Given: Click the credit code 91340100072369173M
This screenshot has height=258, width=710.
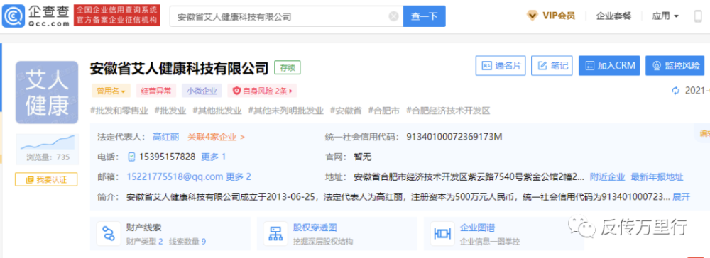Looking at the screenshot, I should (x=454, y=137).
